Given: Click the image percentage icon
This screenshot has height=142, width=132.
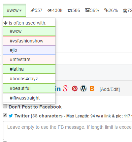Looking at the screenshot, I should [87, 10].
